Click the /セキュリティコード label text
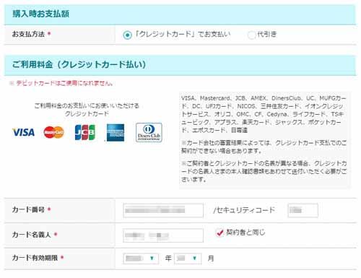The height and width of the screenshot is (278, 361). coord(244,210)
